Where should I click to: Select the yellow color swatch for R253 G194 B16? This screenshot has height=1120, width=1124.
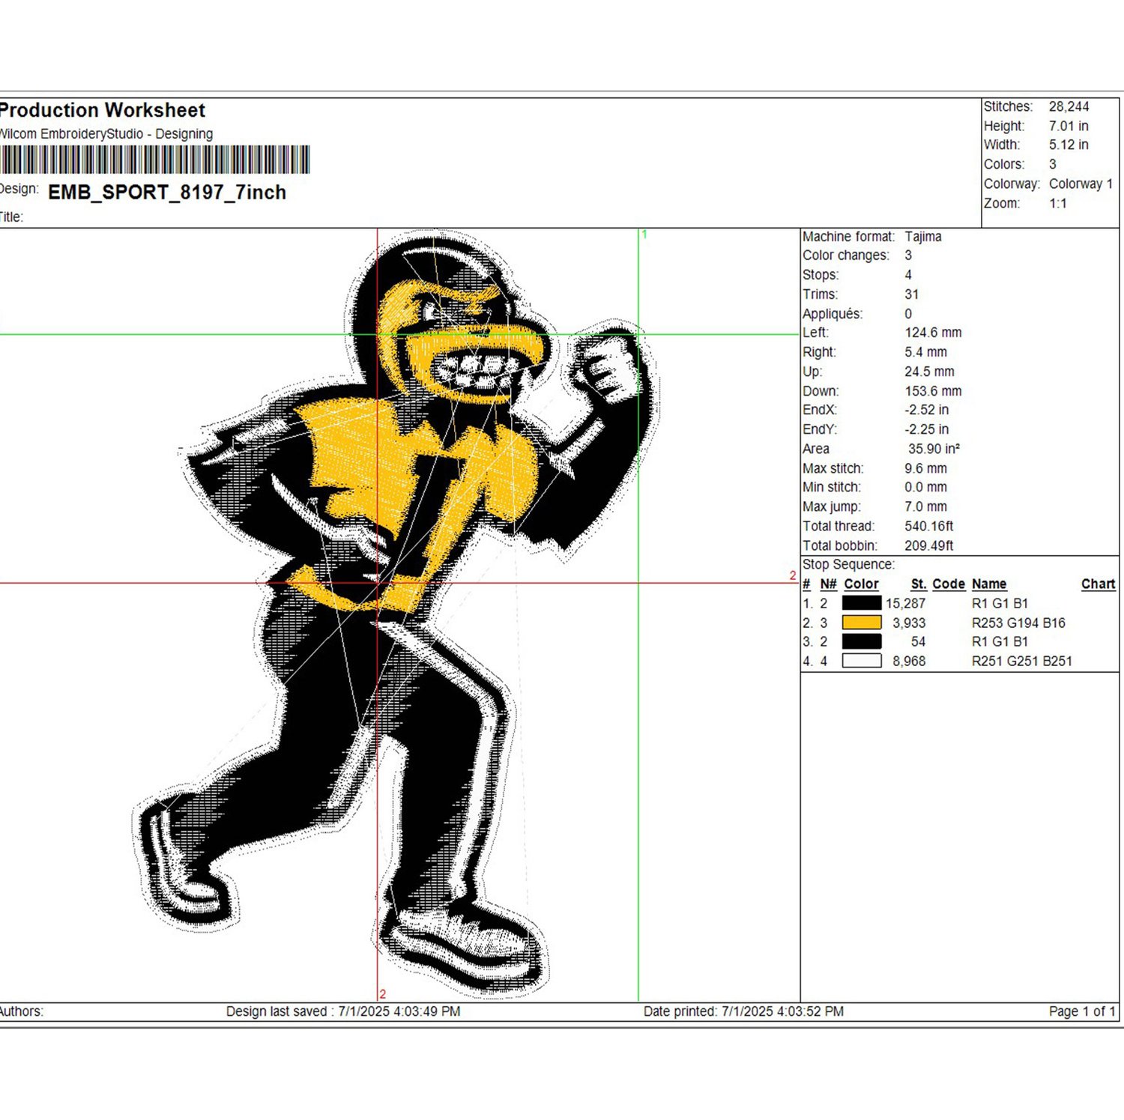(x=862, y=623)
